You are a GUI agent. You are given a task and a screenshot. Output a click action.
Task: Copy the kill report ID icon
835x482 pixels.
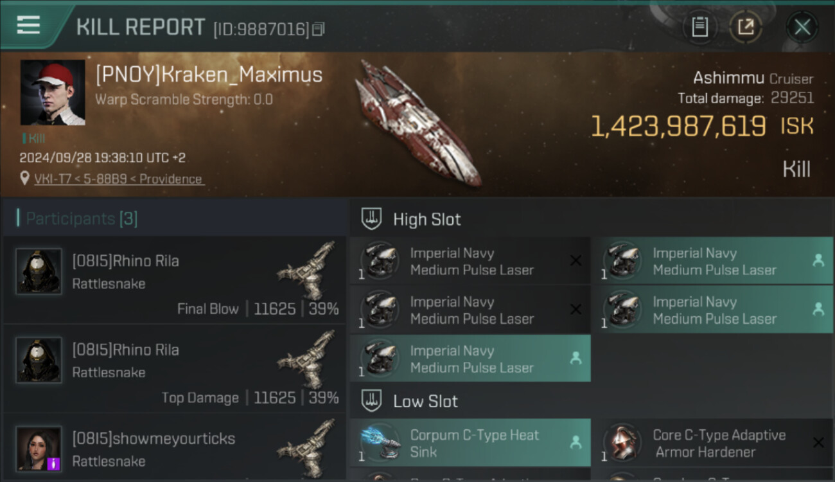(319, 29)
